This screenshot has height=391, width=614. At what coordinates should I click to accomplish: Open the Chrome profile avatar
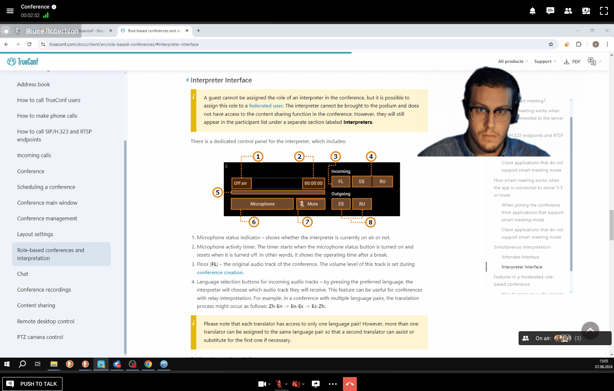[x=596, y=44]
